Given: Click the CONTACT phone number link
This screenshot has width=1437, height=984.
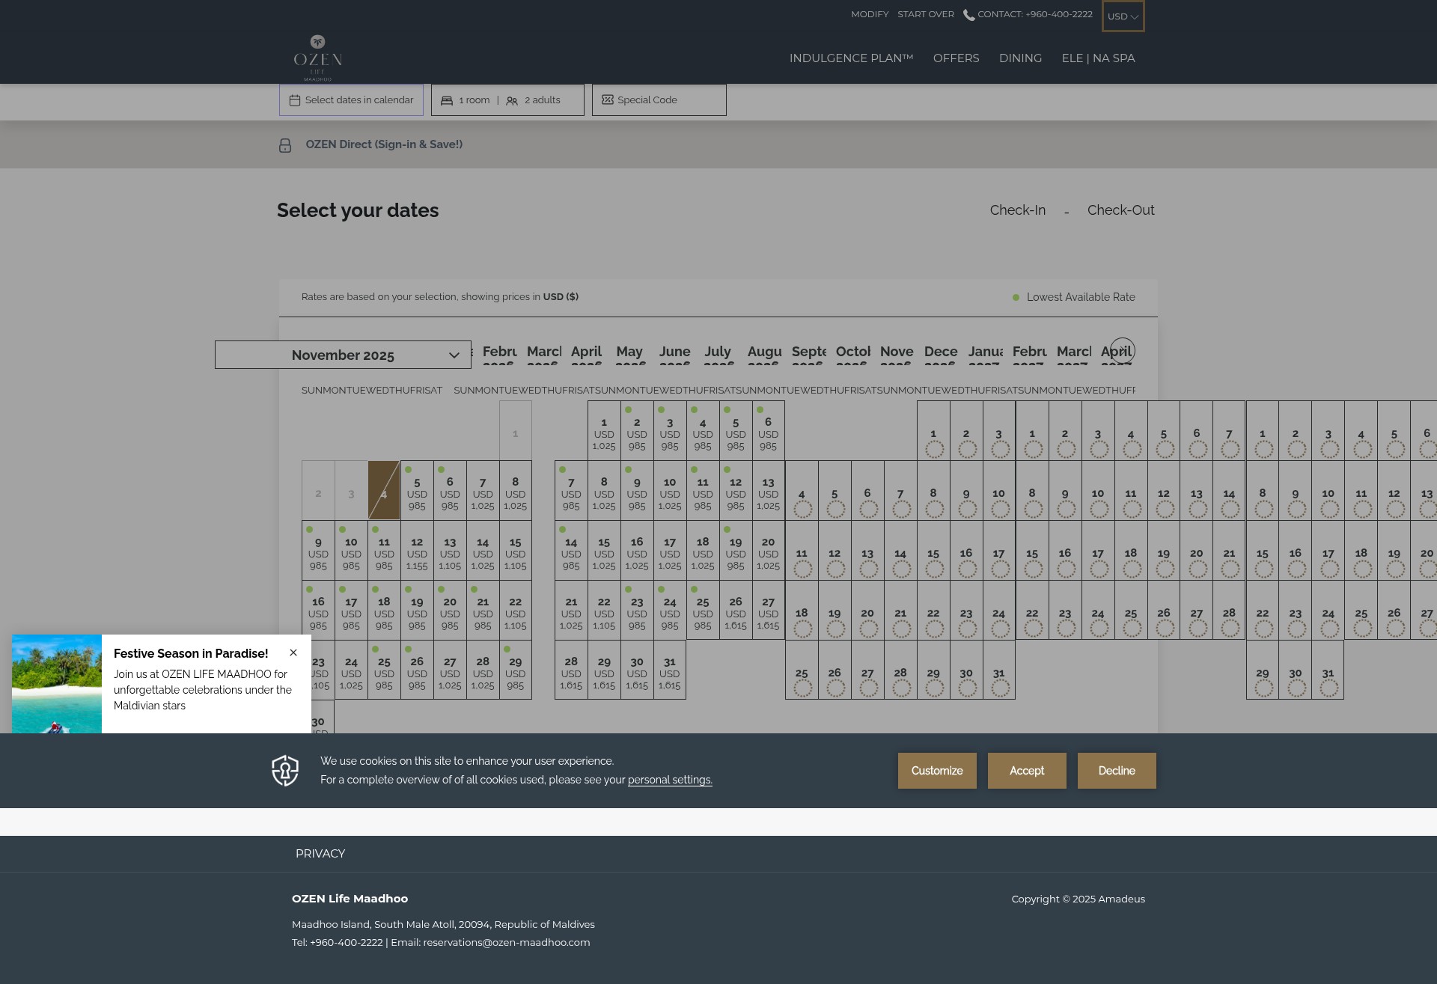Looking at the screenshot, I should point(1034,14).
